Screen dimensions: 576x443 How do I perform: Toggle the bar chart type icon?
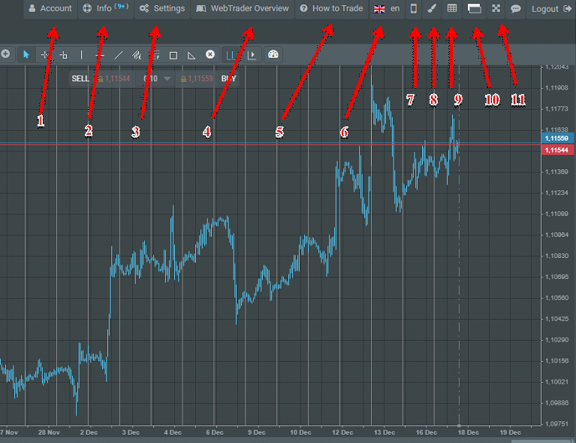tap(231, 55)
